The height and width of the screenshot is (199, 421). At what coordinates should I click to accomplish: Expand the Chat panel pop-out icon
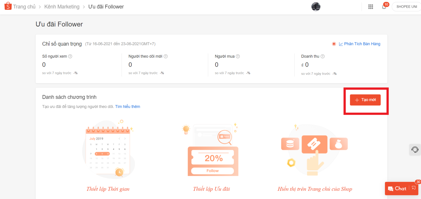414,188
